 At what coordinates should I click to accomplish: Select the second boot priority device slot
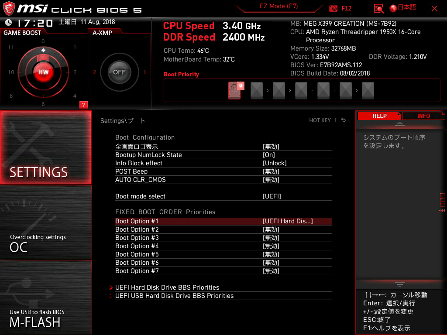pyautogui.click(x=257, y=90)
